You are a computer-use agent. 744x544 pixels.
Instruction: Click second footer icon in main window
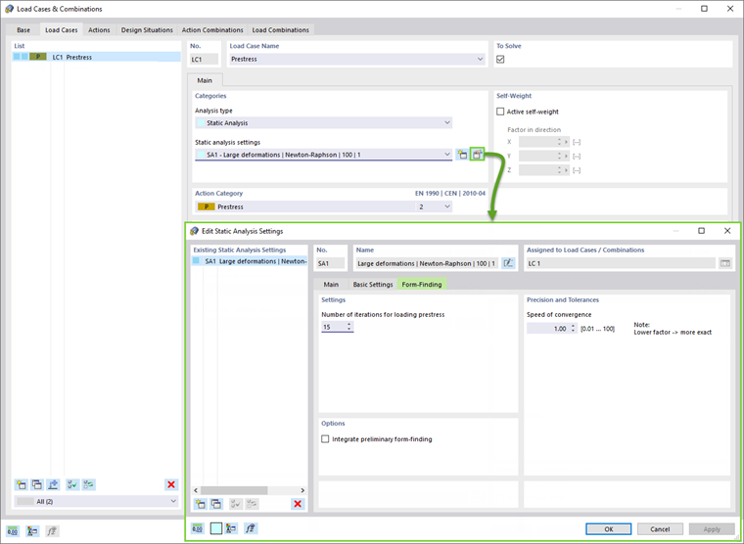[32, 531]
